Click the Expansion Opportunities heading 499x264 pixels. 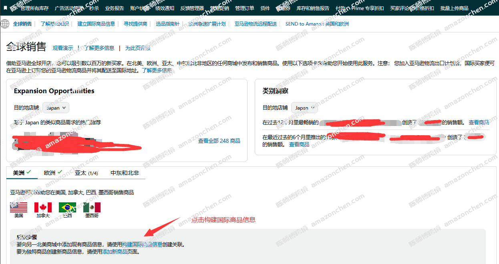[x=54, y=91]
